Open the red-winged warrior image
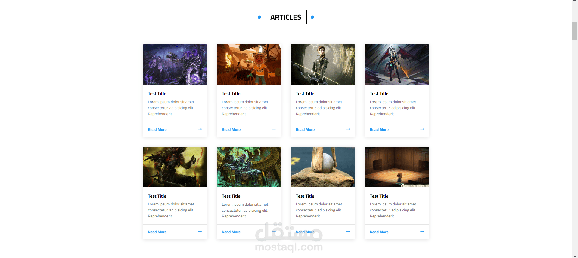Viewport: 578px width, 258px height. pos(397,64)
